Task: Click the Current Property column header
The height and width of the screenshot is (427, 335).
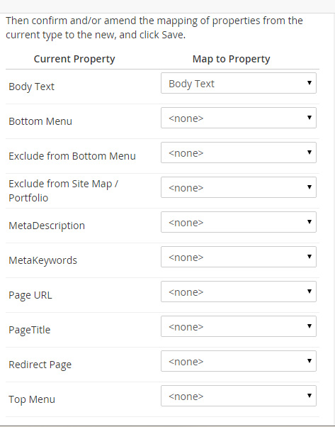Action: click(x=74, y=59)
